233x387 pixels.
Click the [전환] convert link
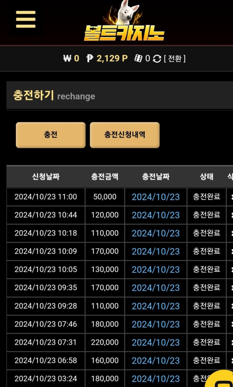pos(175,59)
